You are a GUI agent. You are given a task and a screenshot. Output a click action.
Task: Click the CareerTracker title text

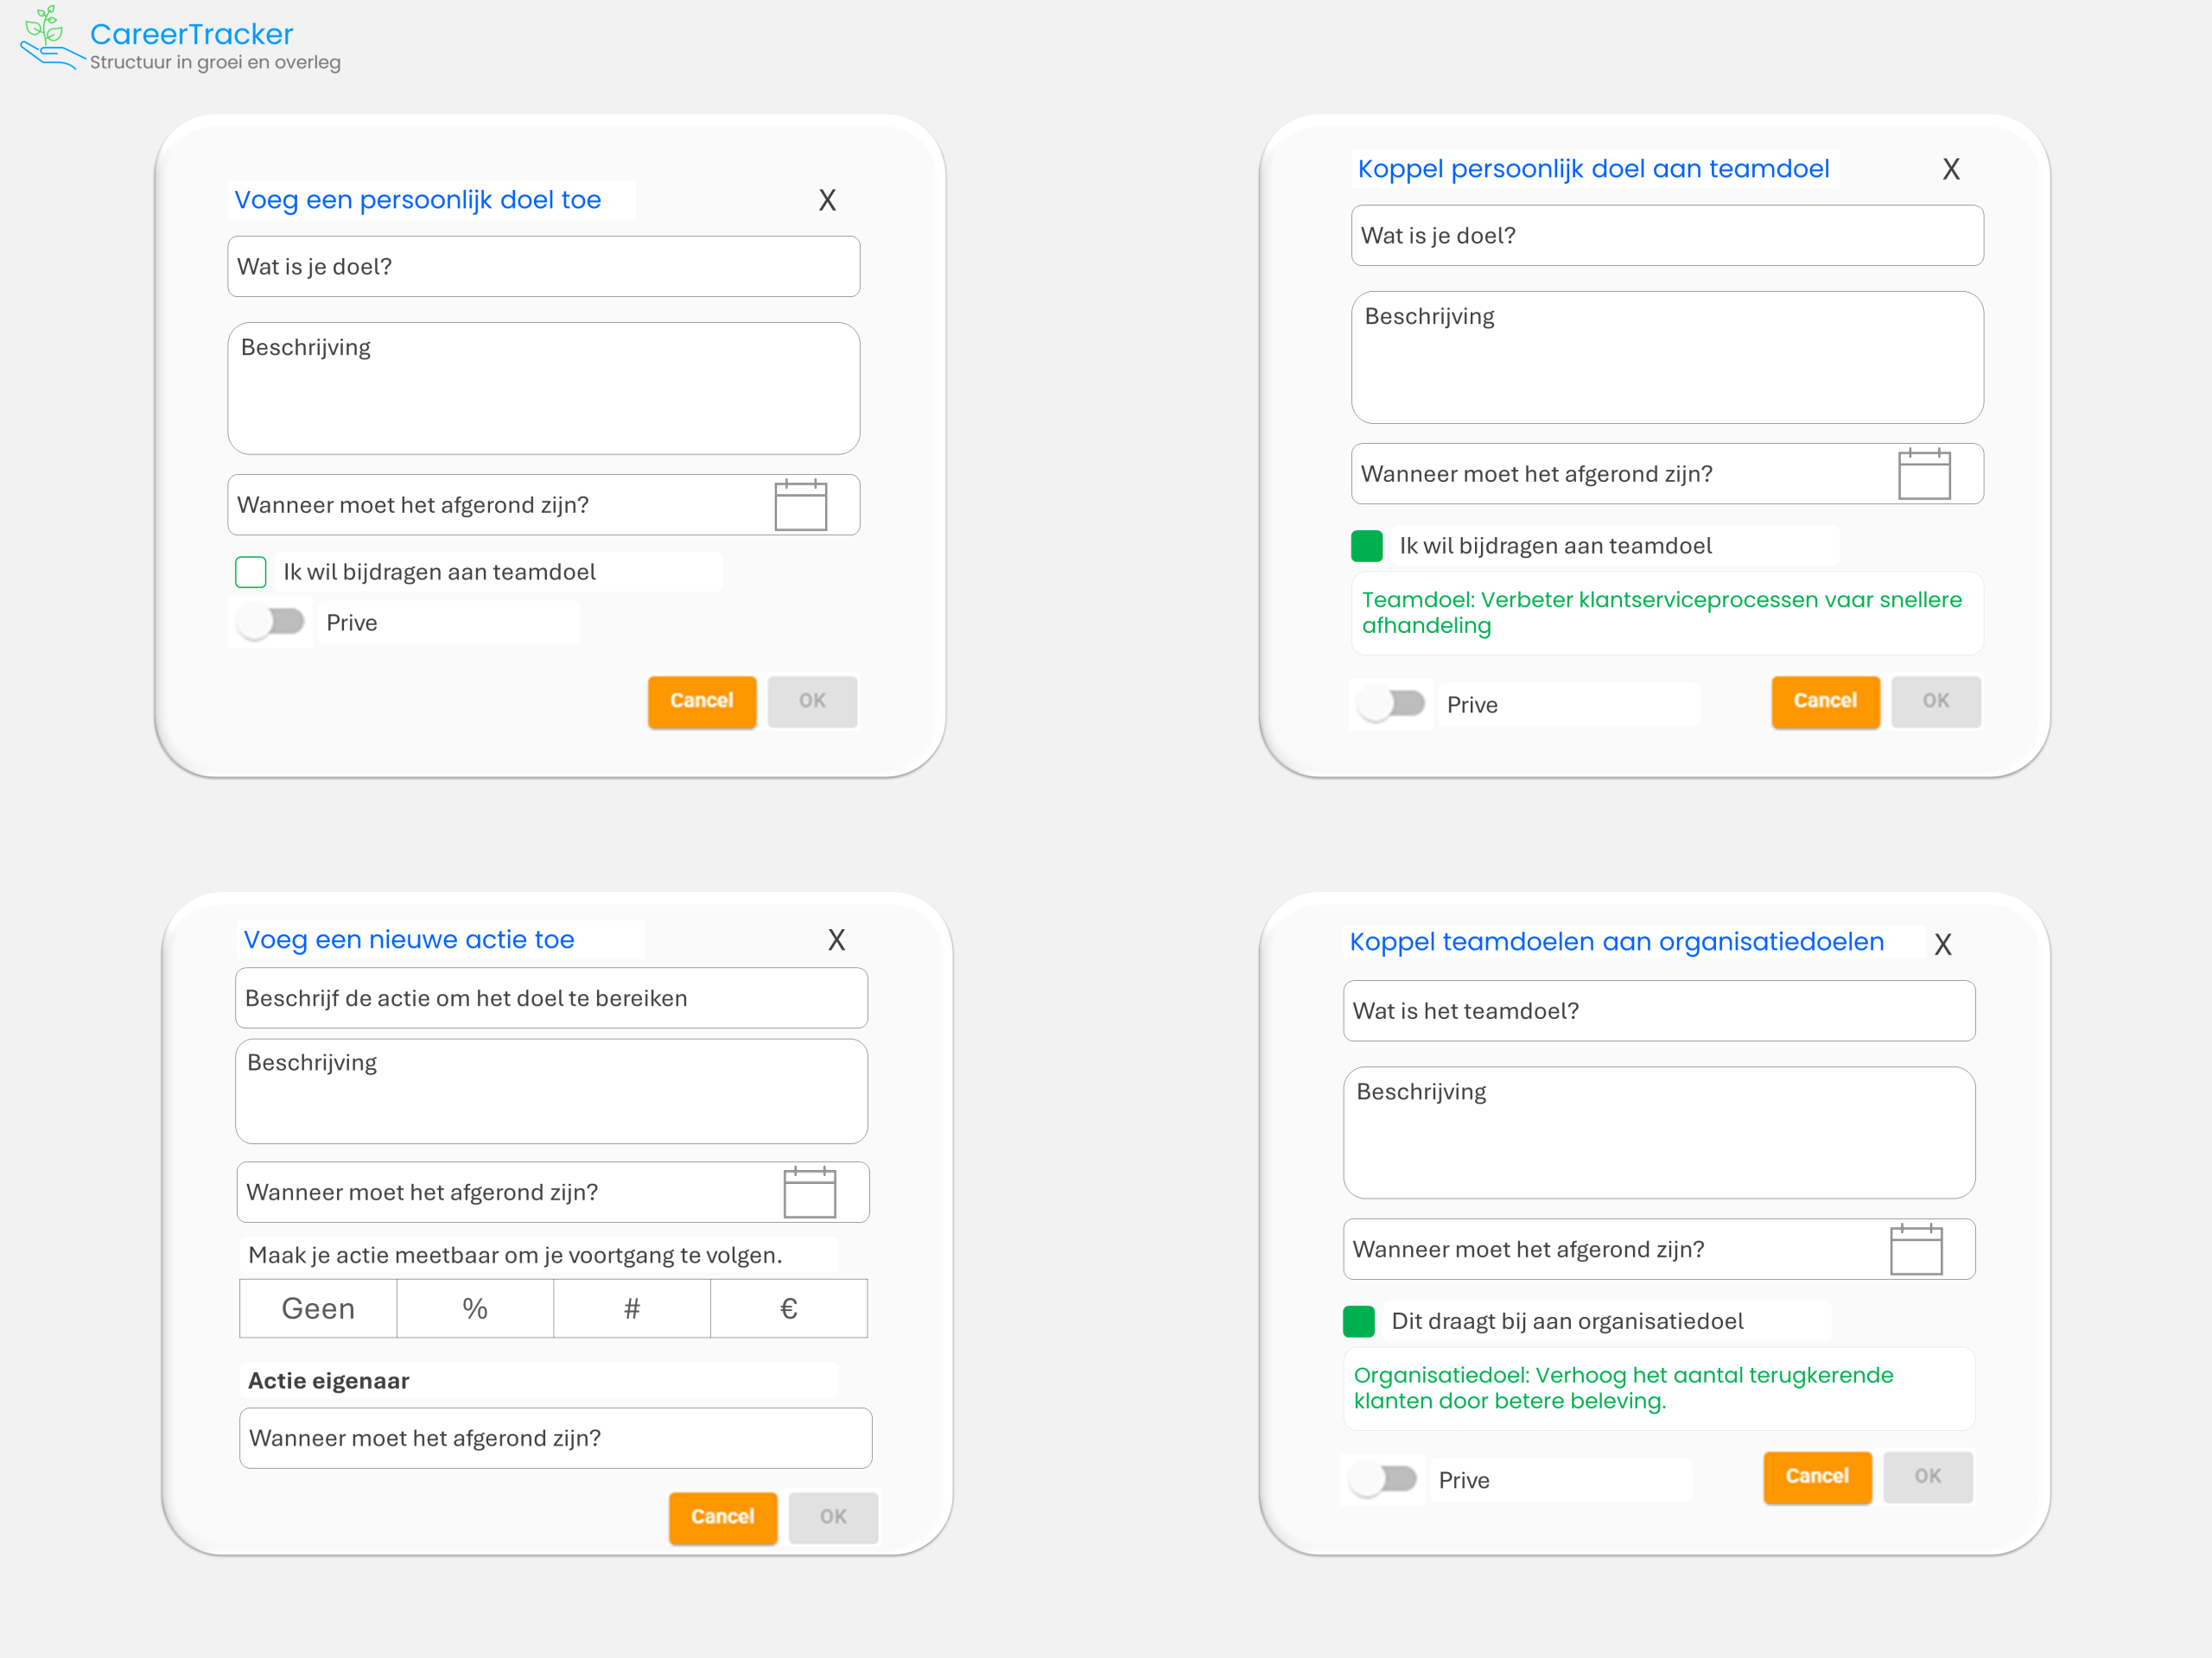pos(192,34)
